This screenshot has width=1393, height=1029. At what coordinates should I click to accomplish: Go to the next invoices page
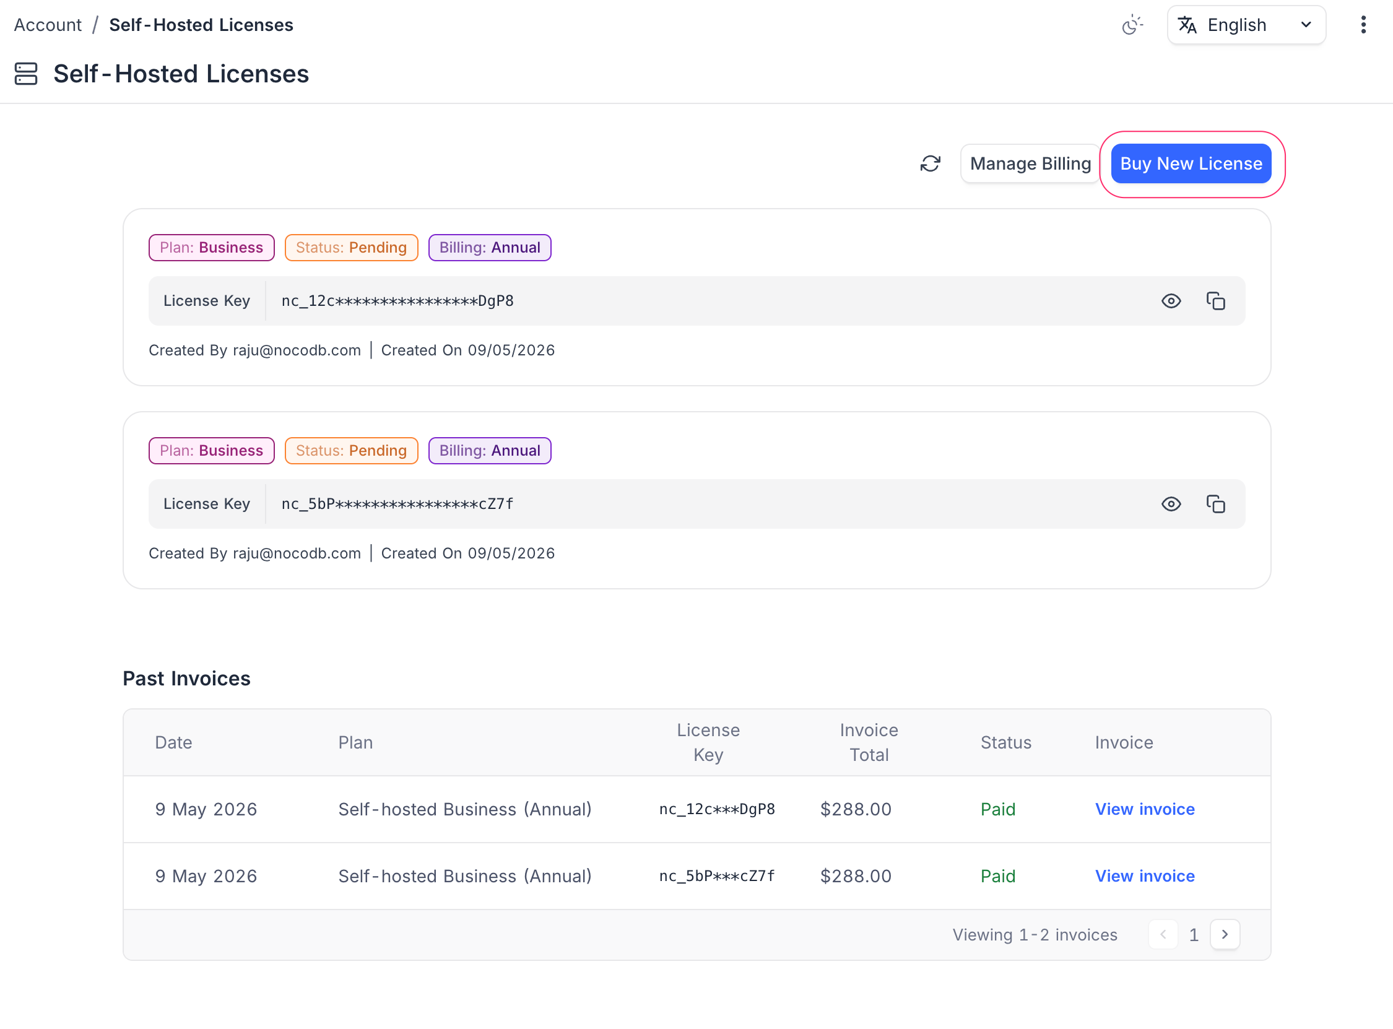click(x=1225, y=934)
